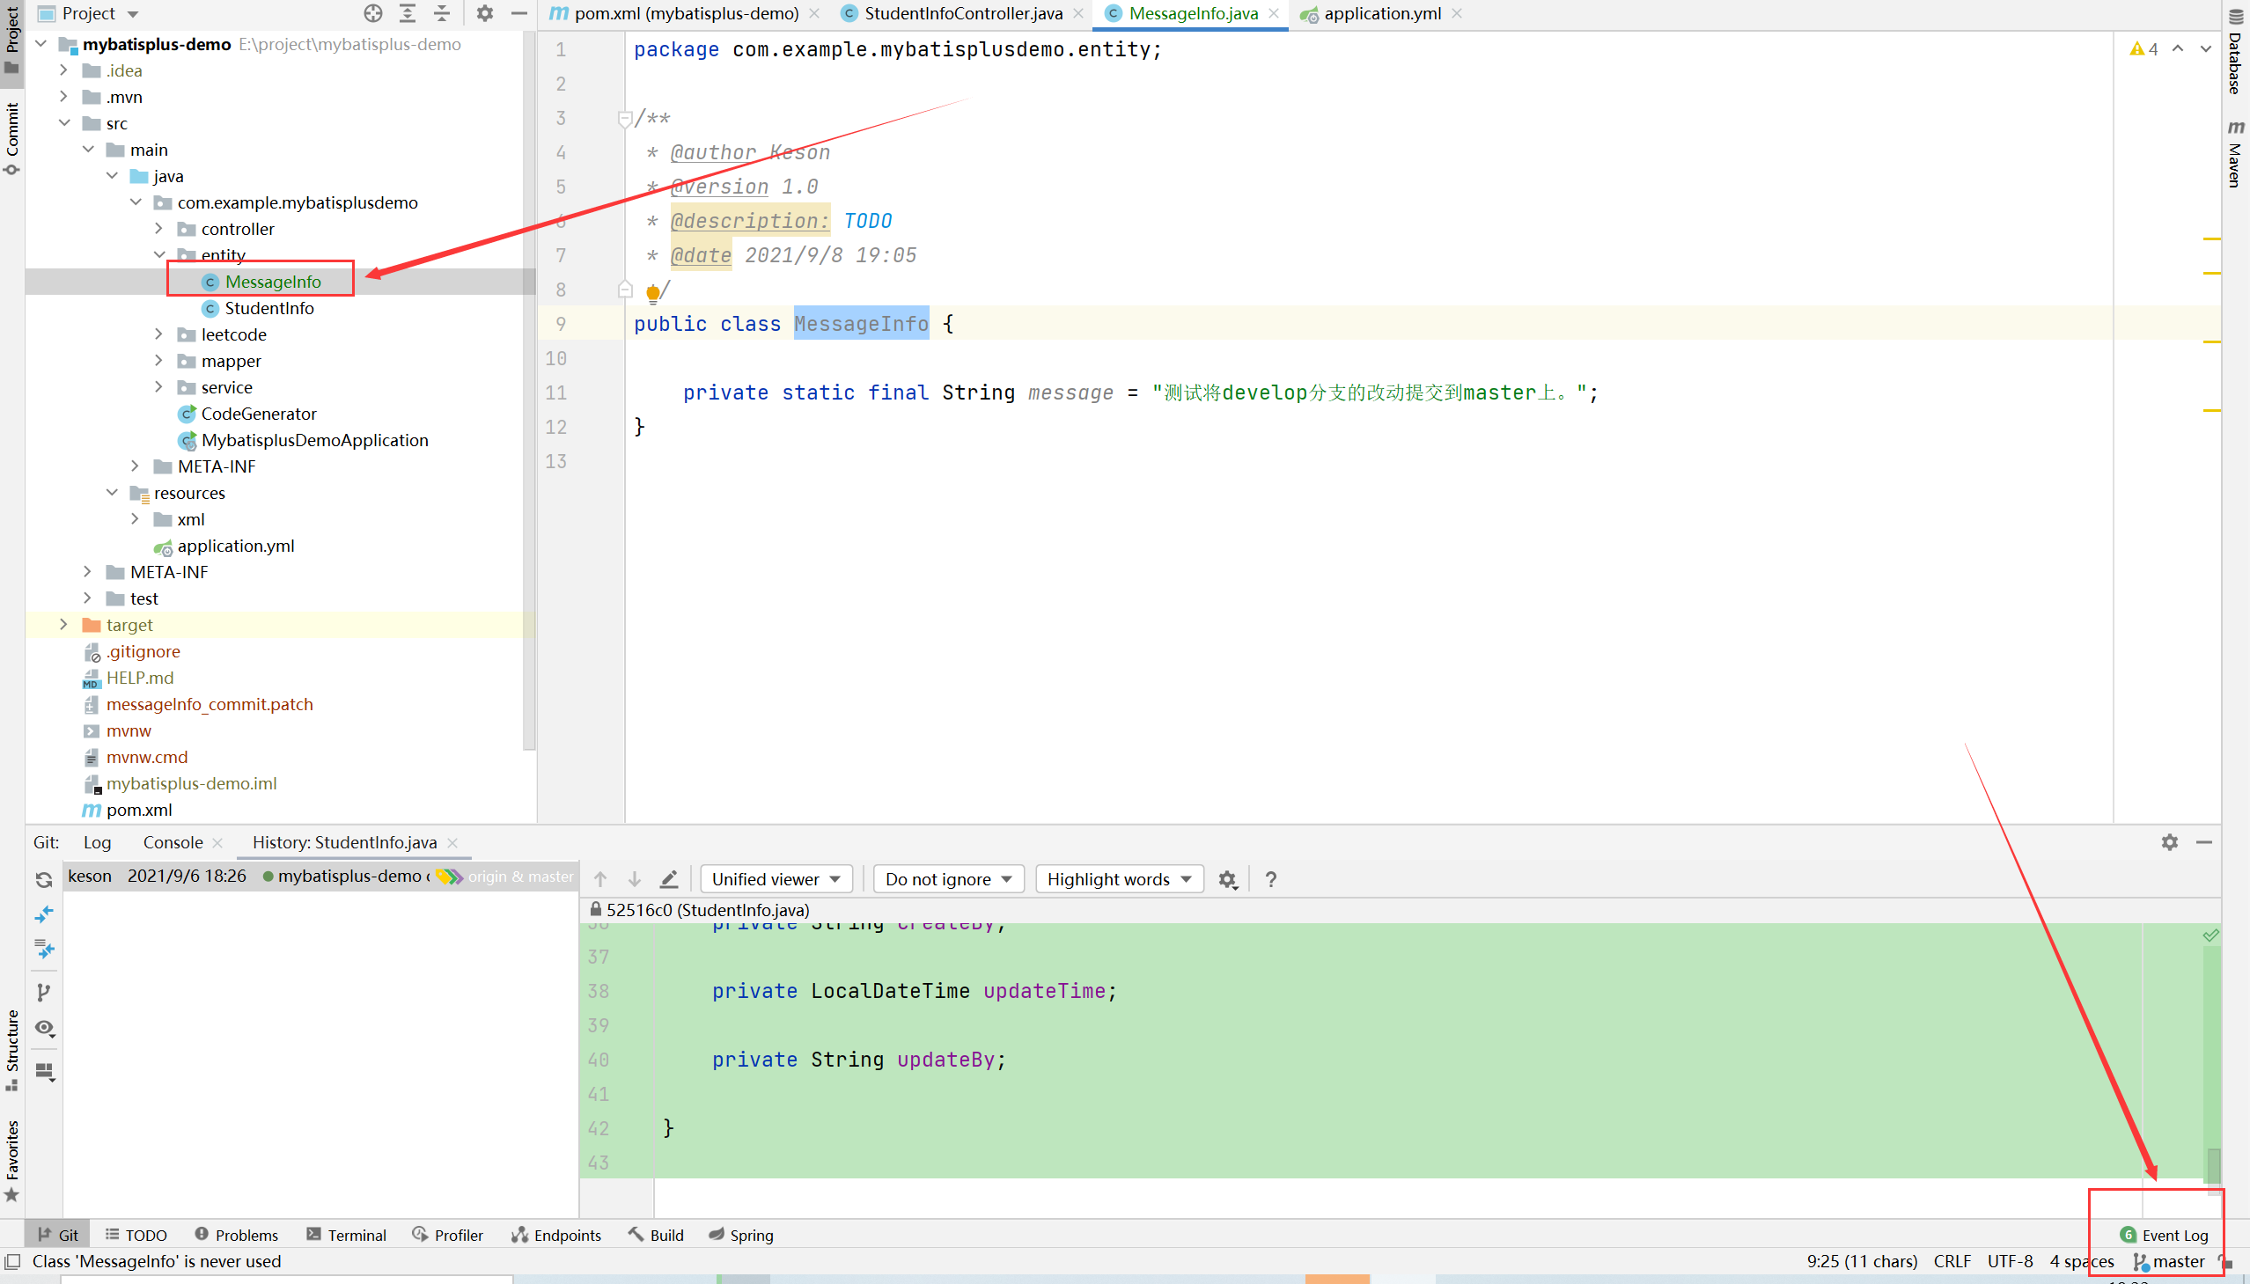The image size is (2250, 1284).
Task: Click the Git branch icon in history sidebar
Action: [44, 992]
